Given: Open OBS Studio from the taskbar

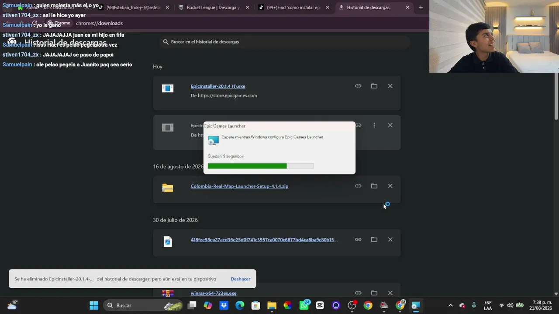Looking at the screenshot, I should (352, 305).
